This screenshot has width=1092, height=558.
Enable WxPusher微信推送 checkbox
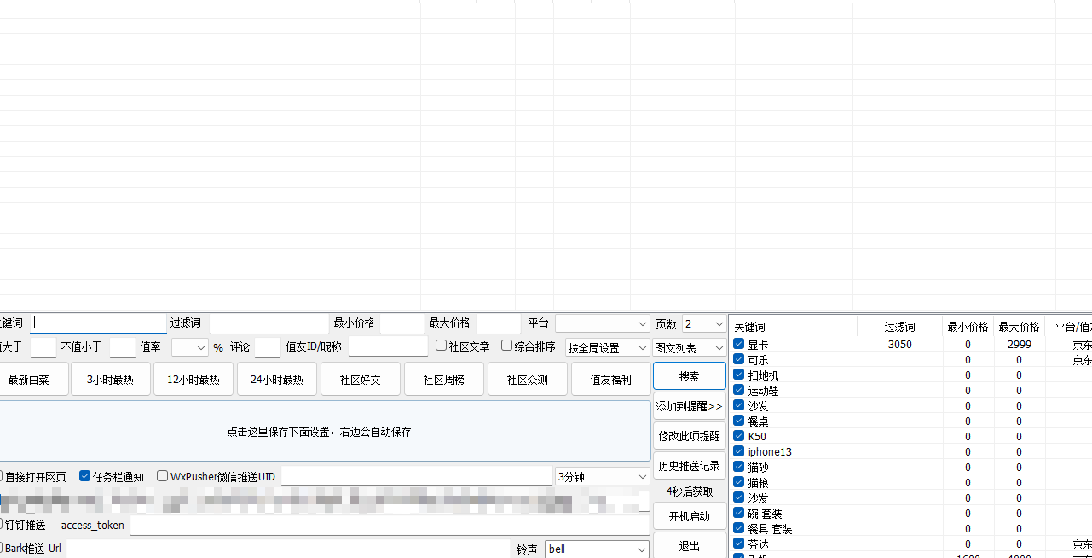tap(163, 476)
